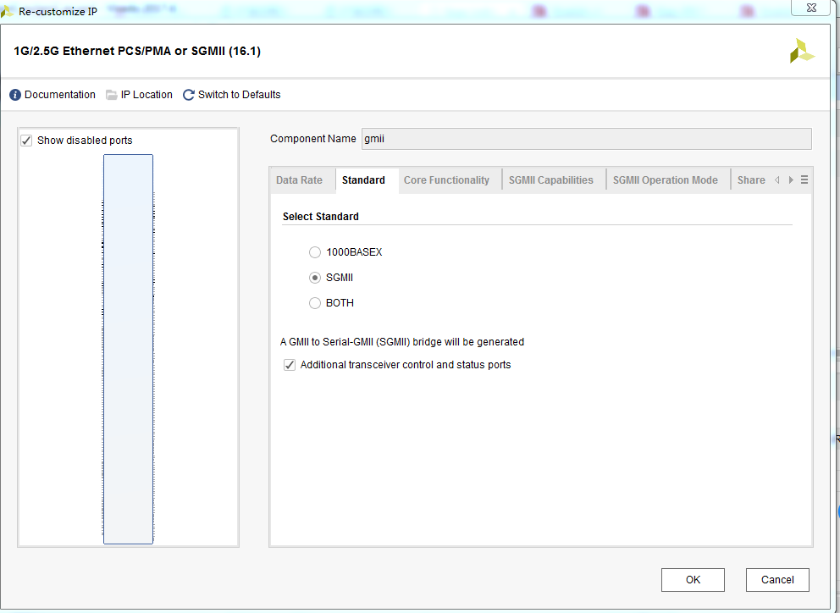Select the 1000BASEX radio button
The width and height of the screenshot is (840, 613).
point(315,252)
